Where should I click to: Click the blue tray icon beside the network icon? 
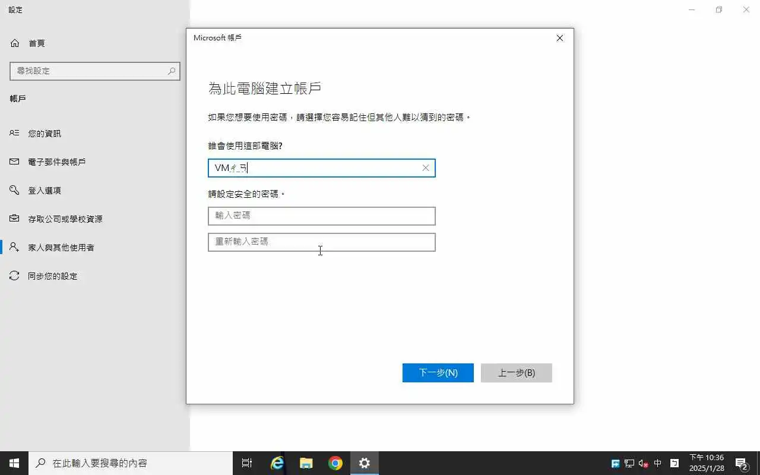click(616, 464)
